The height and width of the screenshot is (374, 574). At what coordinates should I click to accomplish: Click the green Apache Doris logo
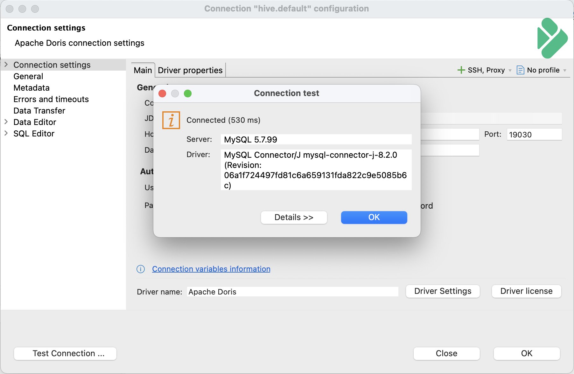pos(552,38)
